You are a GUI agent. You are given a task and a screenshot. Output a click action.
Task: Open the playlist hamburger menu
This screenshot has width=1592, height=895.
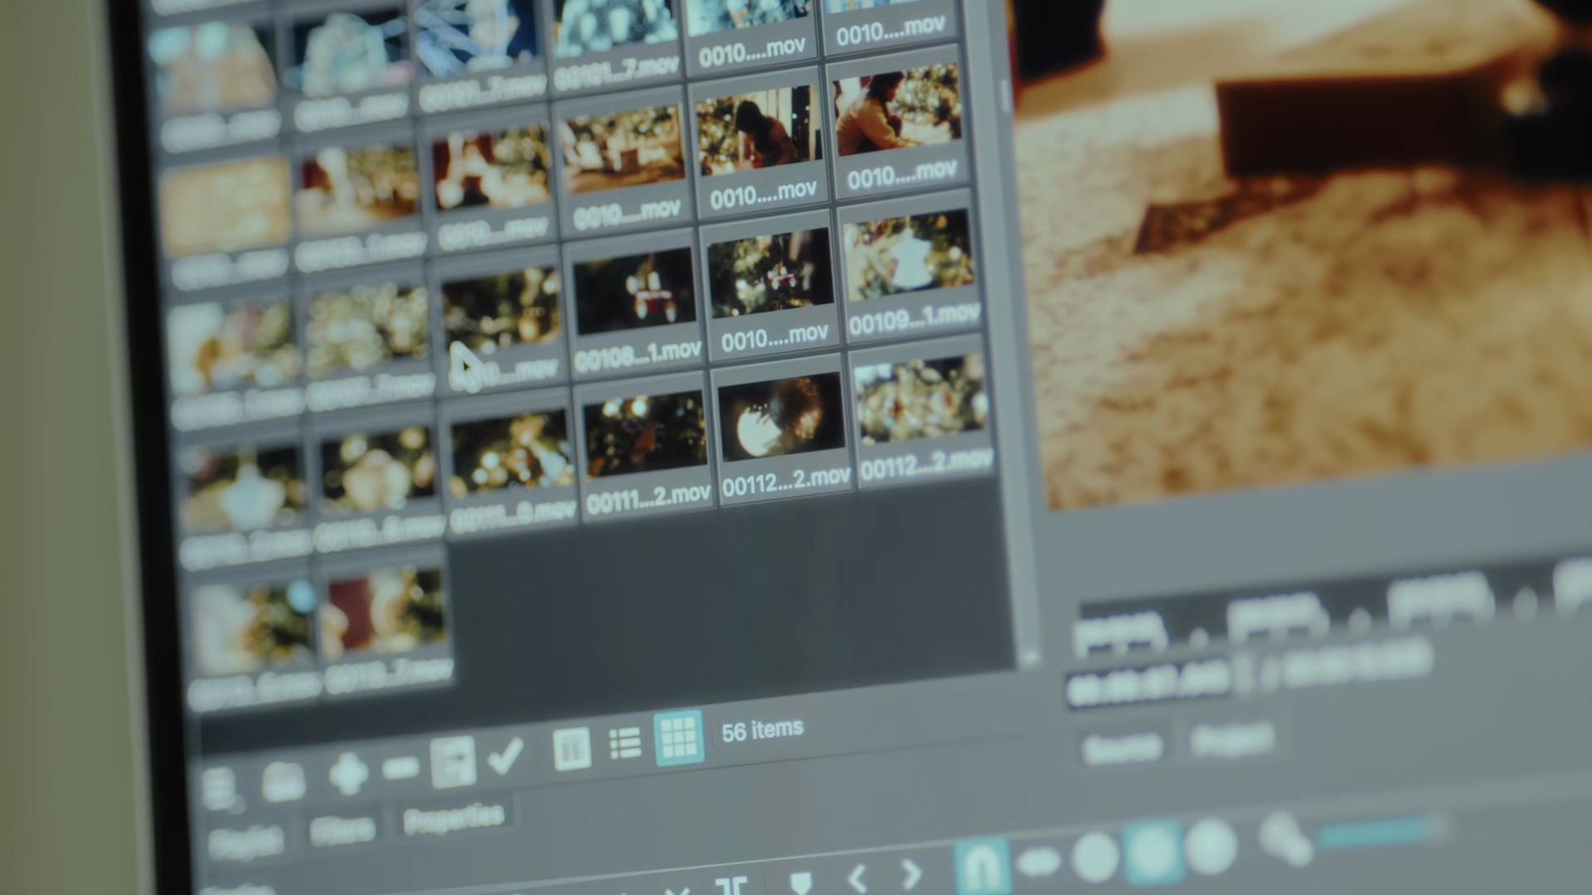pyautogui.click(x=220, y=787)
